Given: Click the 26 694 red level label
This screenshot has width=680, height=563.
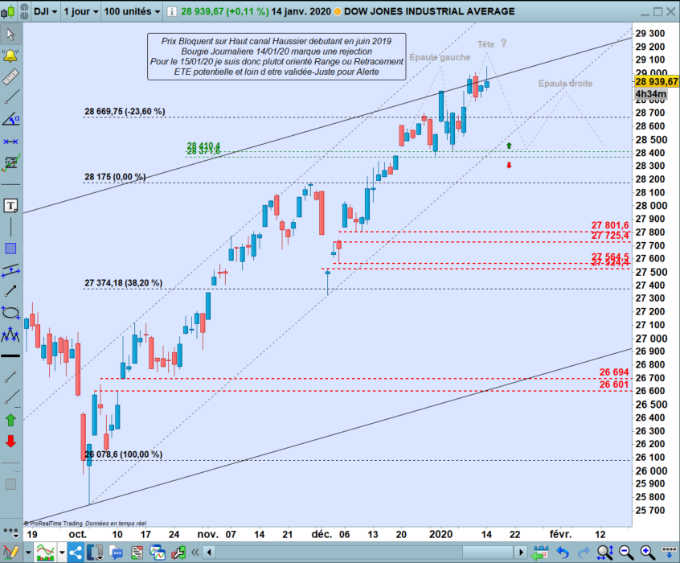Looking at the screenshot, I should (x=613, y=372).
